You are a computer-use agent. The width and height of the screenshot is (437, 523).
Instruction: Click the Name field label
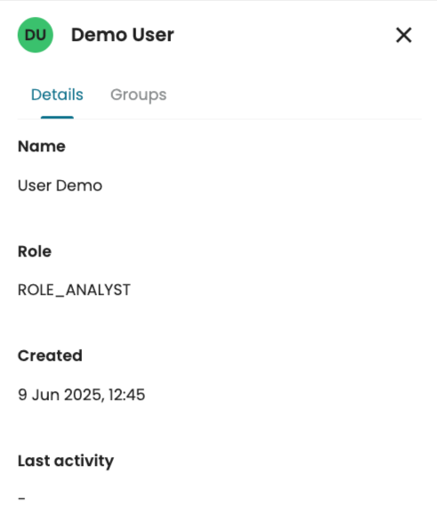click(42, 146)
